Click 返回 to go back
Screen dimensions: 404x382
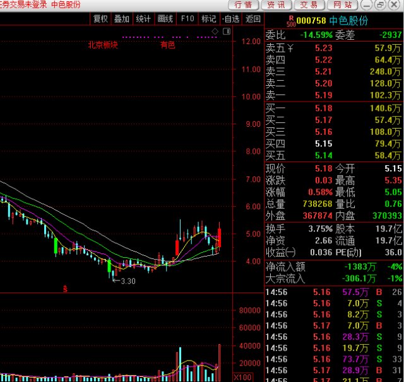point(253,19)
